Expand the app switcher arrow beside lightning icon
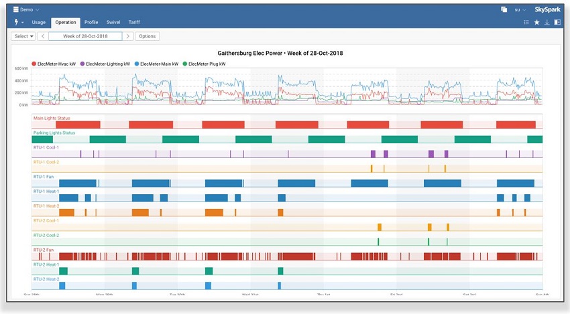The width and height of the screenshot is (570, 314). coord(23,23)
